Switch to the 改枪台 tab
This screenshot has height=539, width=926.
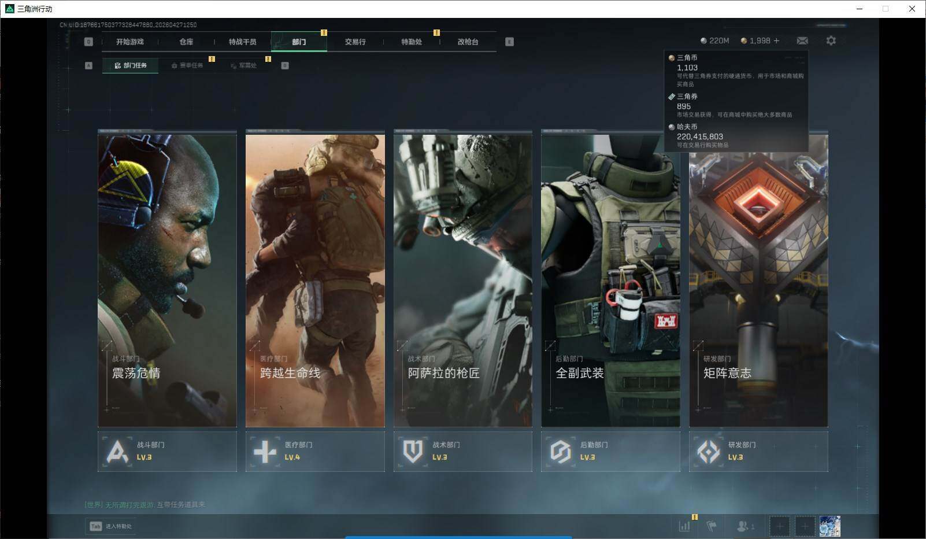pyautogui.click(x=468, y=42)
